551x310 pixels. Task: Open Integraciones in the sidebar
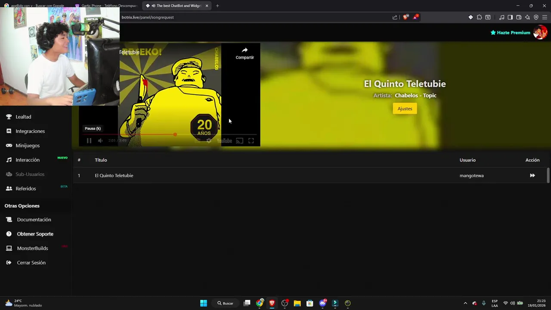click(30, 131)
